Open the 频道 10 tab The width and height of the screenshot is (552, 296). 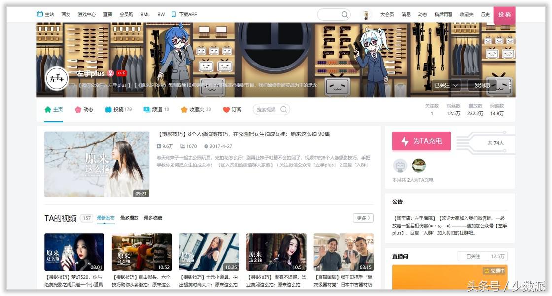[156, 109]
